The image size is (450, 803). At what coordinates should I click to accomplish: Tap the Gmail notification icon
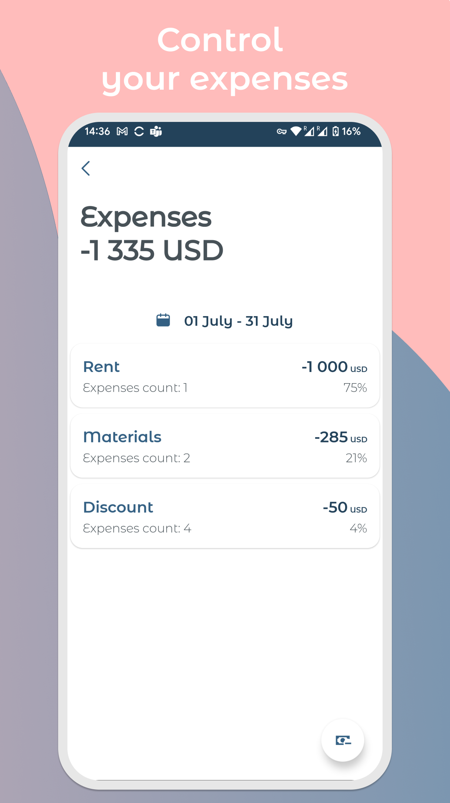click(122, 132)
